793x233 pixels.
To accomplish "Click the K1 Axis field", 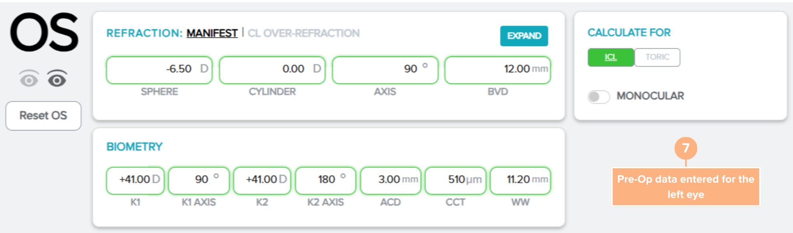I will click(199, 180).
